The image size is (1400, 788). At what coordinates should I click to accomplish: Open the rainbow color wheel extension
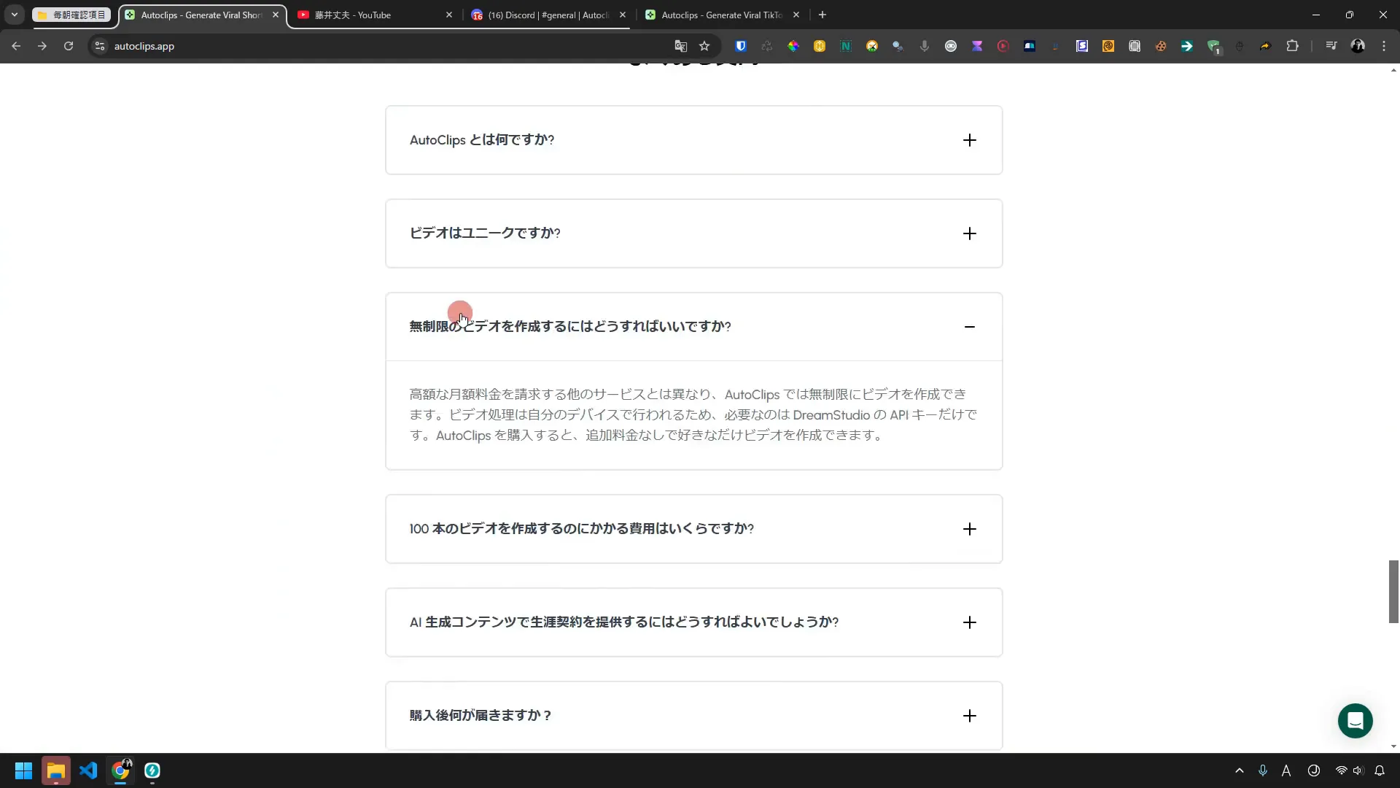(793, 46)
